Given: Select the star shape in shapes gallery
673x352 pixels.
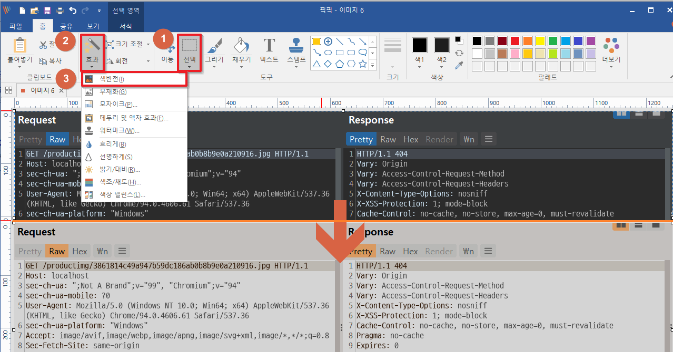Looking at the screenshot, I should (x=362, y=64).
